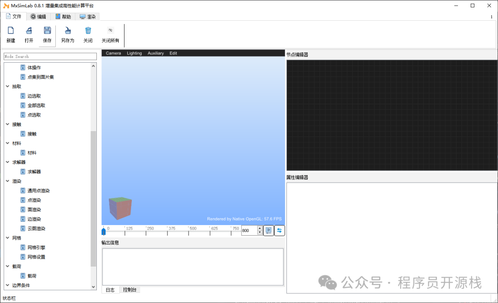The width and height of the screenshot is (498, 303).
Task: Collapse the 拾取 group in the node tree
Action: point(7,86)
